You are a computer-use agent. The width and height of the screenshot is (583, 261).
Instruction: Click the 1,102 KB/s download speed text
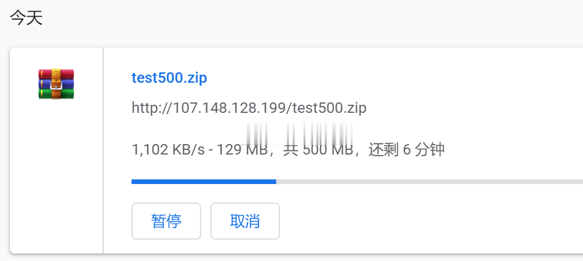click(168, 150)
